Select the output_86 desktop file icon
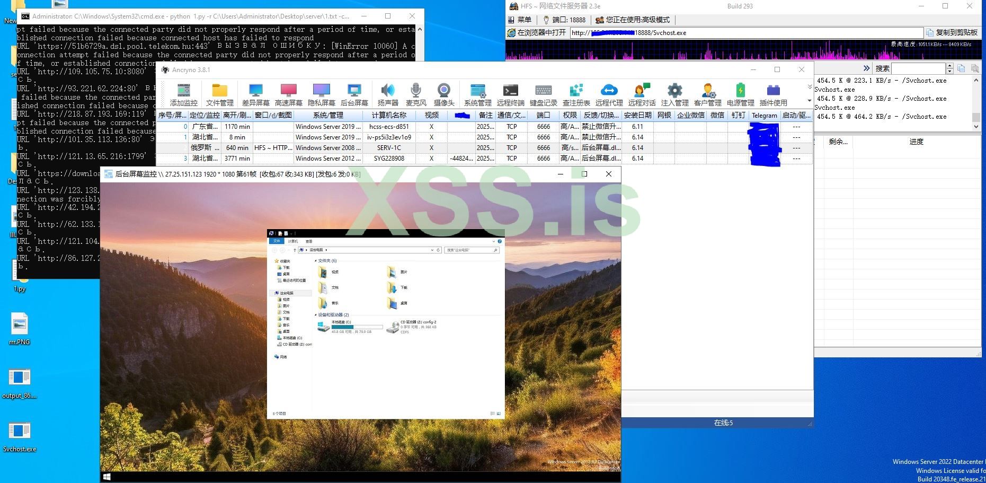The image size is (986, 483). 20,383
